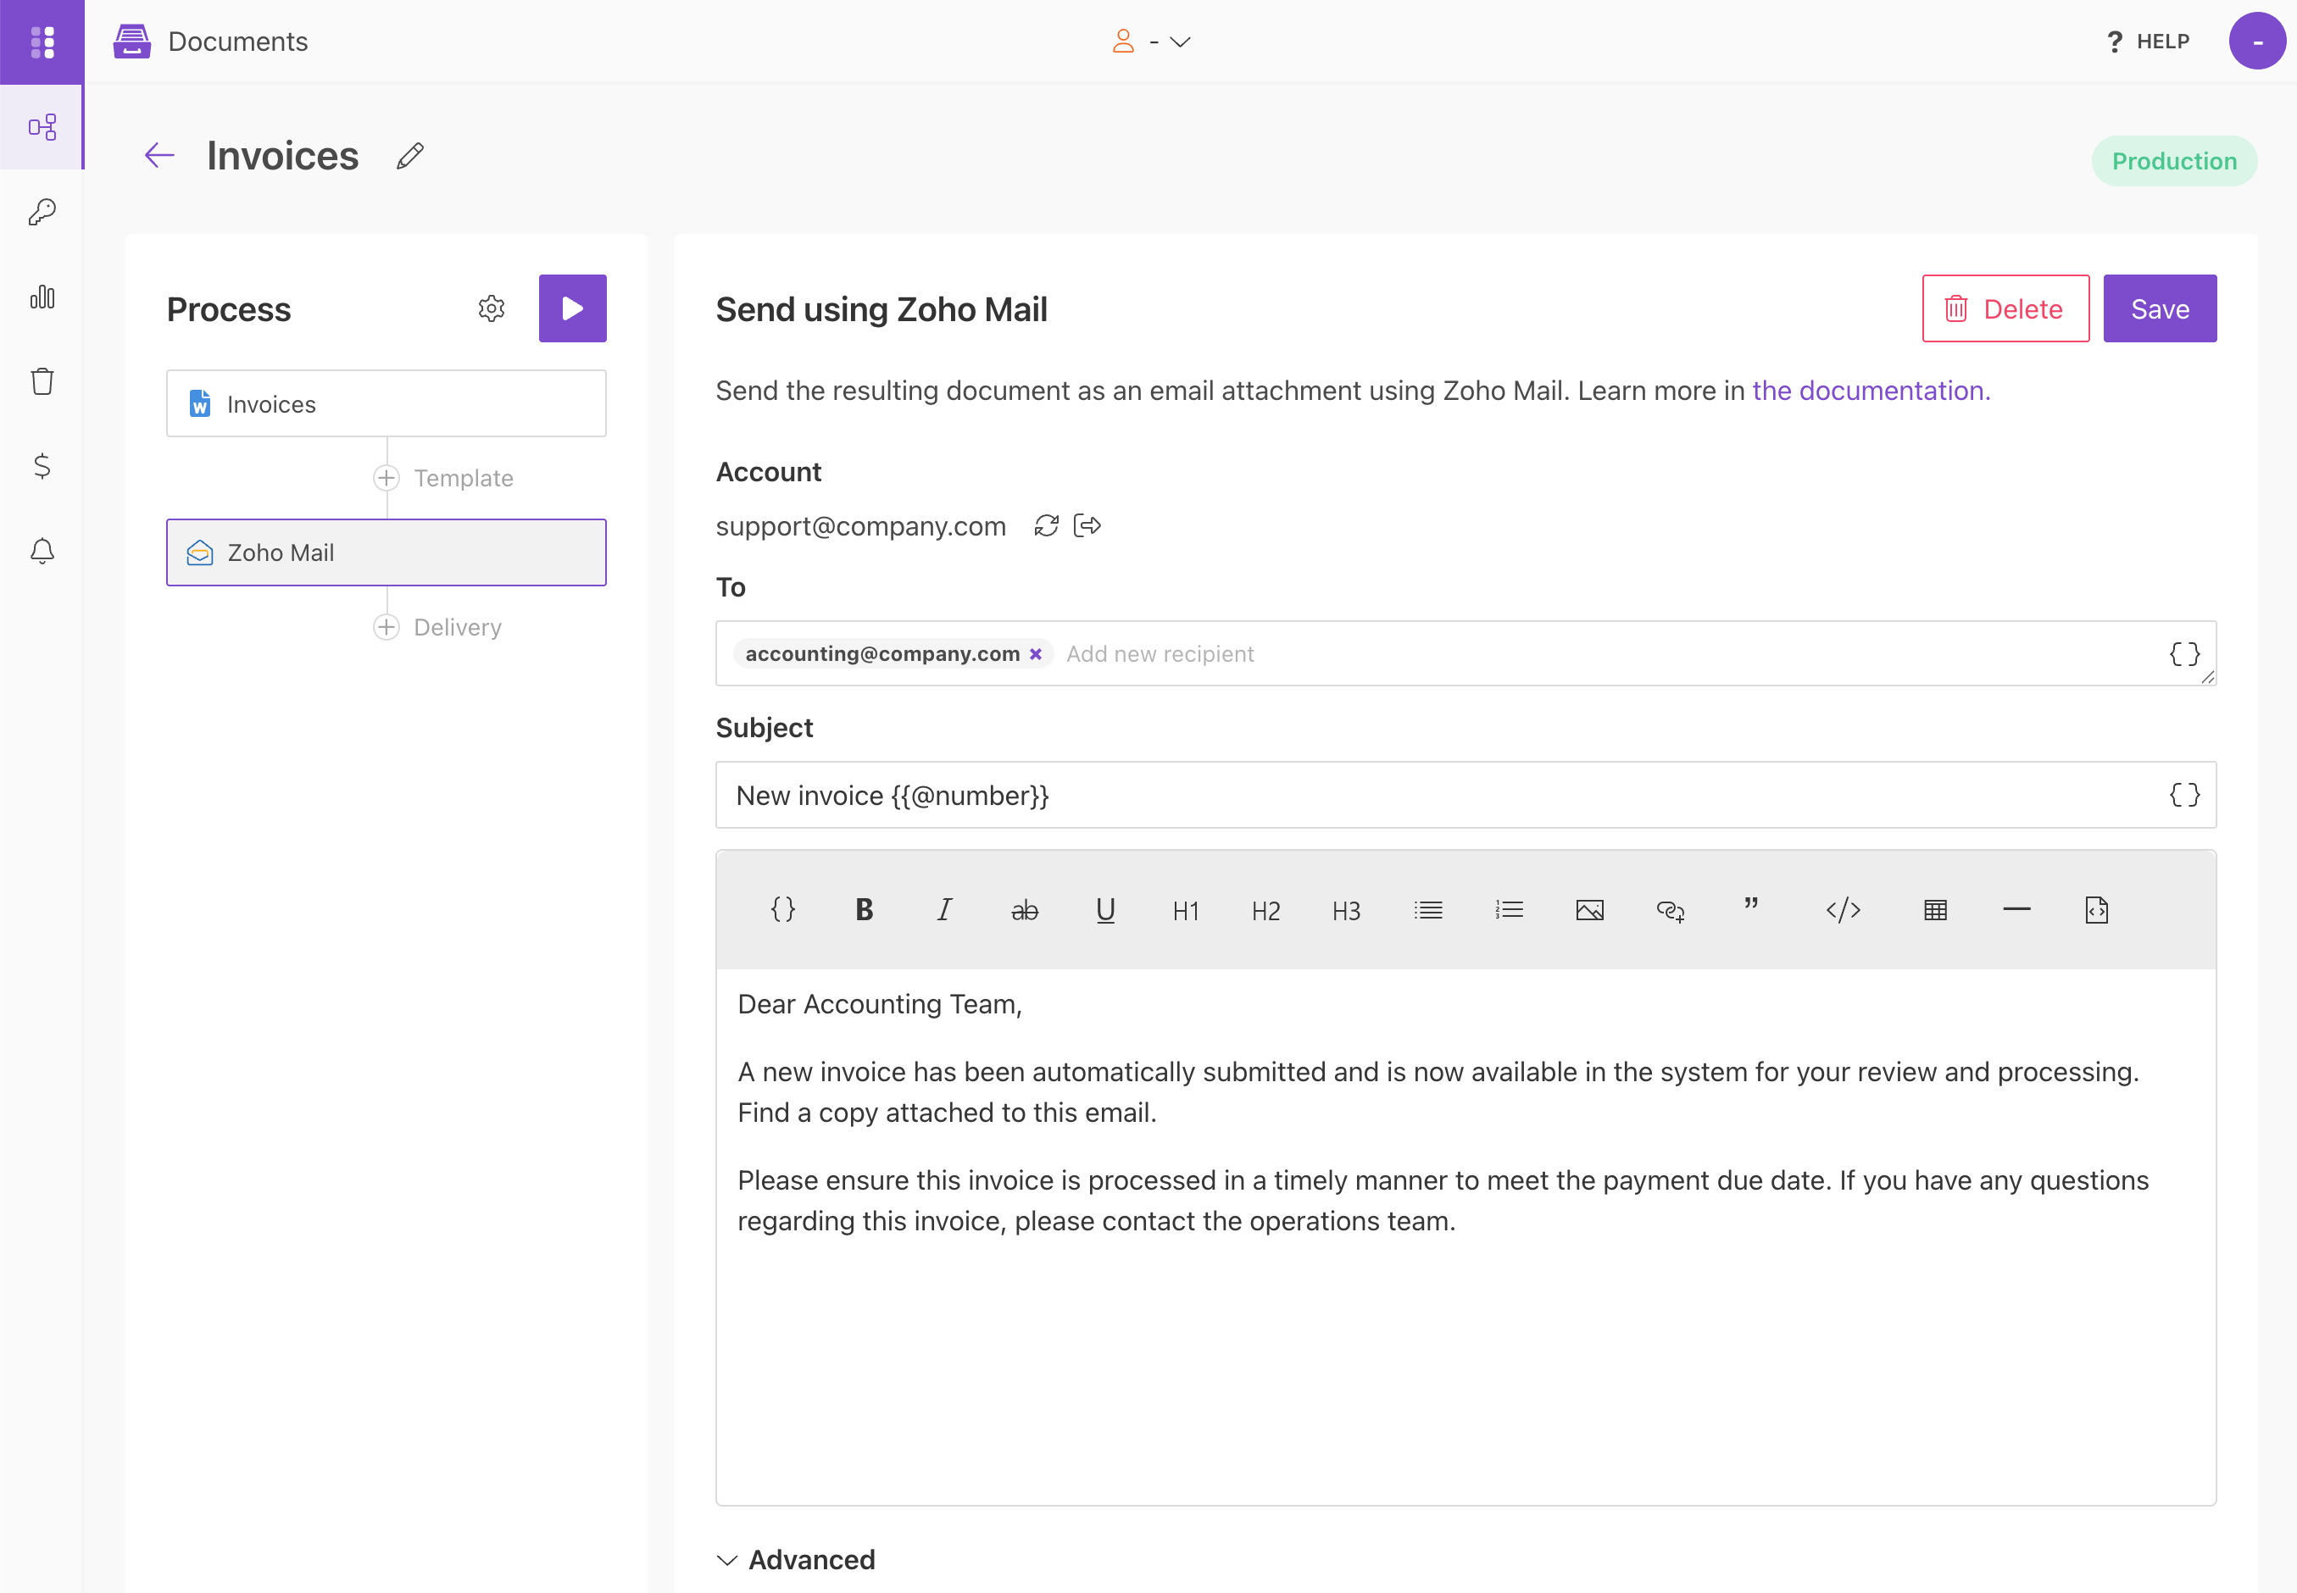The width and height of the screenshot is (2297, 1593).
Task: Open the API keys sidebar icon
Action: coord(42,212)
